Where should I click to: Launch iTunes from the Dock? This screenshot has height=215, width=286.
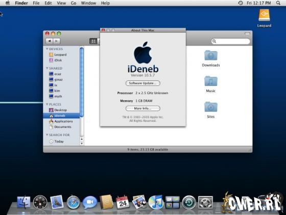pos(156,202)
